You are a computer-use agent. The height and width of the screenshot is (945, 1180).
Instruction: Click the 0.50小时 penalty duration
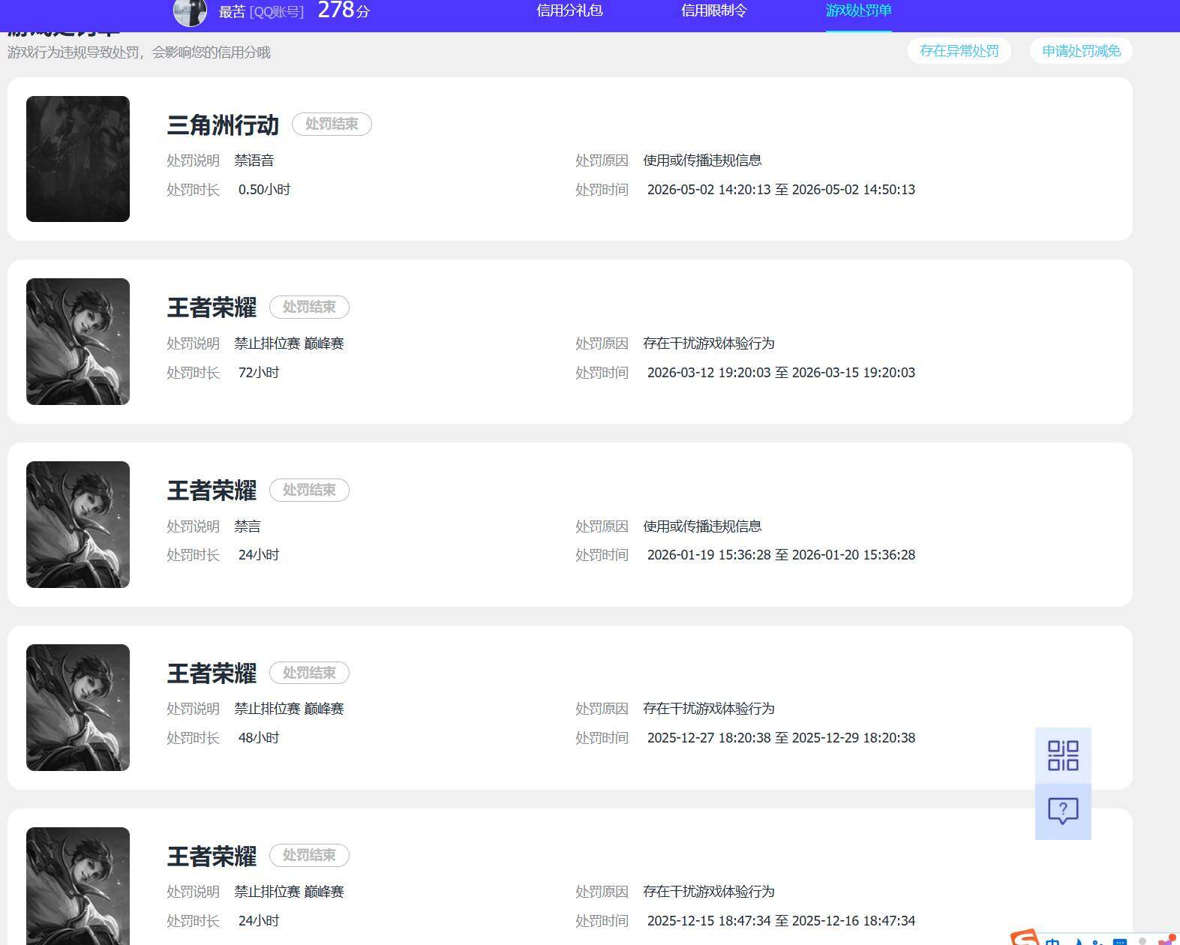264,190
